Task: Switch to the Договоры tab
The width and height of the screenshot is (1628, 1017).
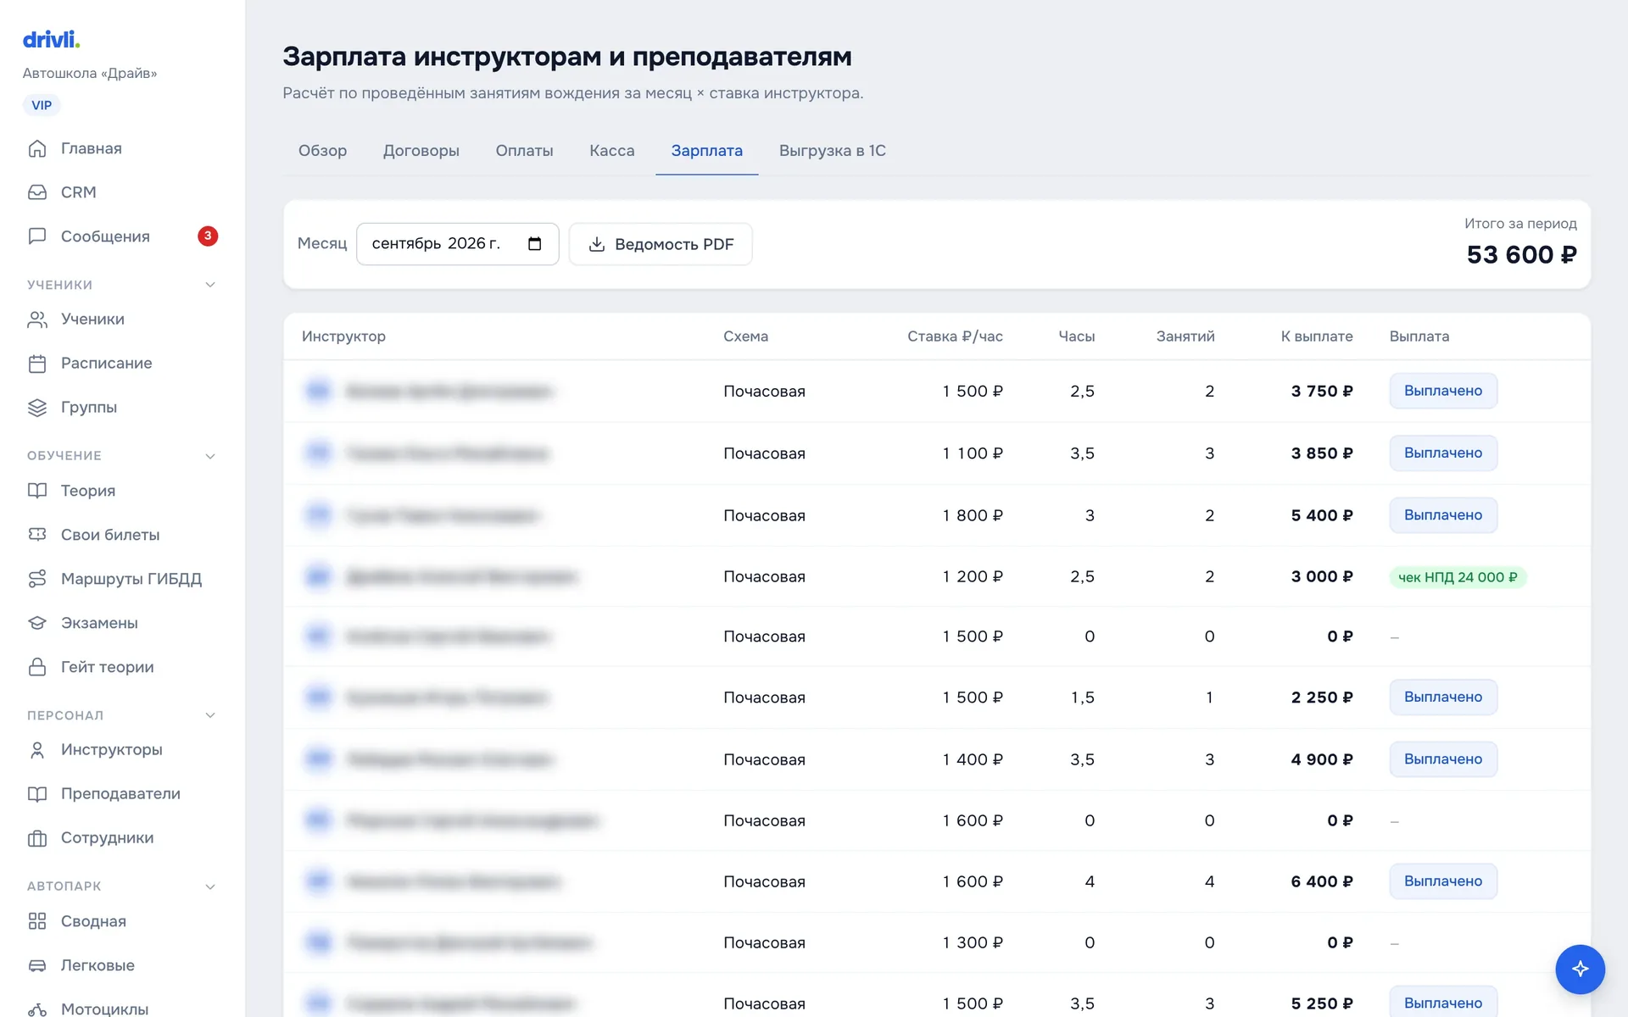Action: 421,151
